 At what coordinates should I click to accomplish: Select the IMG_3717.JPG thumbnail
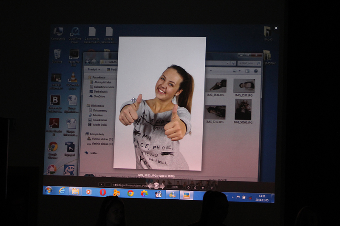coord(215,114)
